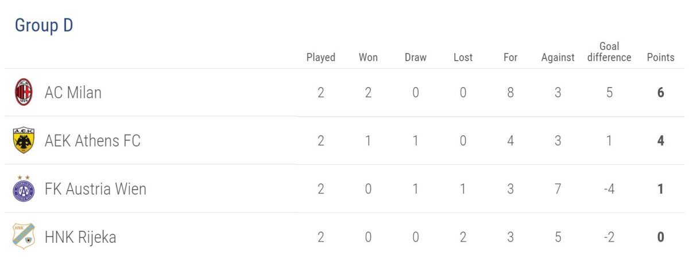Click the Goal difference column header
689x260 pixels.
coord(609,52)
